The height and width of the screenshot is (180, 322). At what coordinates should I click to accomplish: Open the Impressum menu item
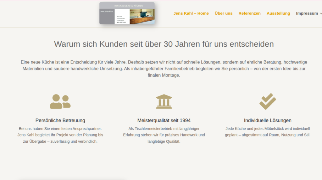click(307, 13)
